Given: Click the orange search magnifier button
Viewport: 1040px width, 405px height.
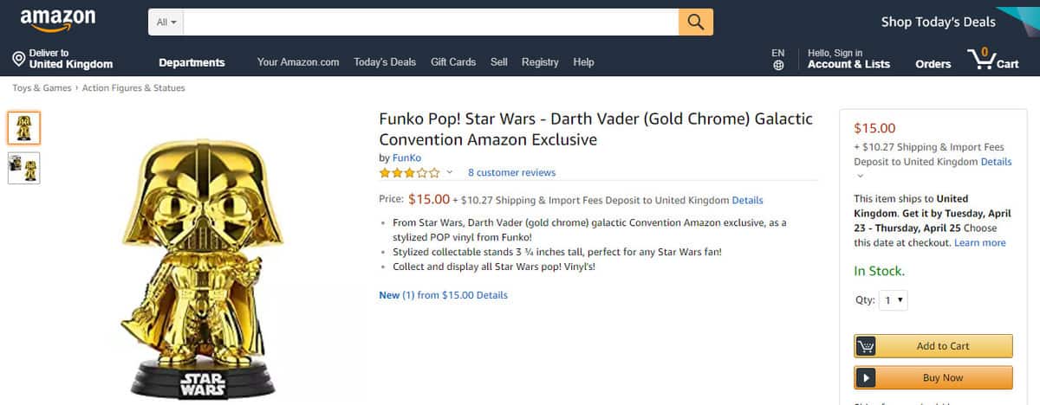Looking at the screenshot, I should click(x=695, y=22).
